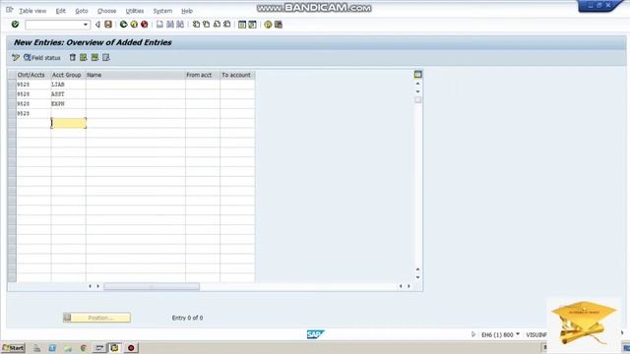Click the Name column header
This screenshot has width=630, height=354.
(x=136, y=75)
